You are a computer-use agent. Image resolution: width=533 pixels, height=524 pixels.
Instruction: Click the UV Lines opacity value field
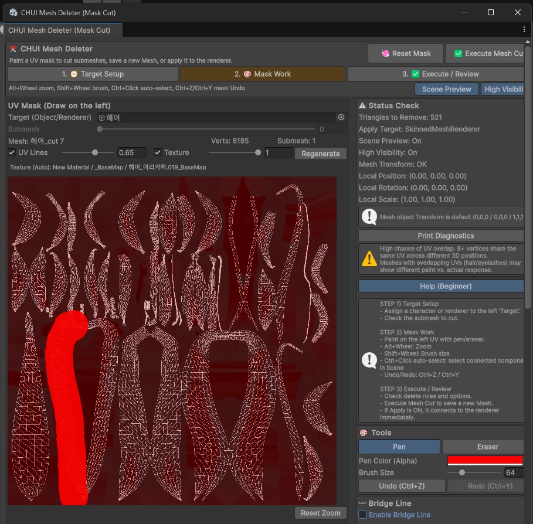131,152
